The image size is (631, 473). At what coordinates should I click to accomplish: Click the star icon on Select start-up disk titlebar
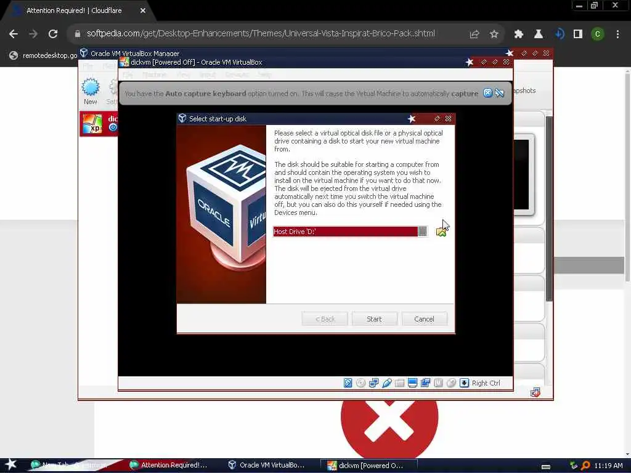(411, 119)
